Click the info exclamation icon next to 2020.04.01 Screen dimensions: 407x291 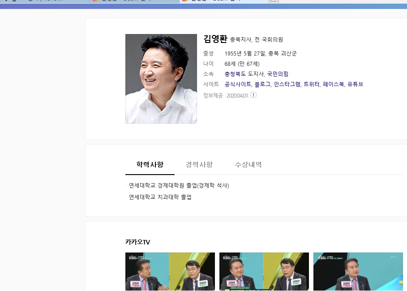point(253,95)
